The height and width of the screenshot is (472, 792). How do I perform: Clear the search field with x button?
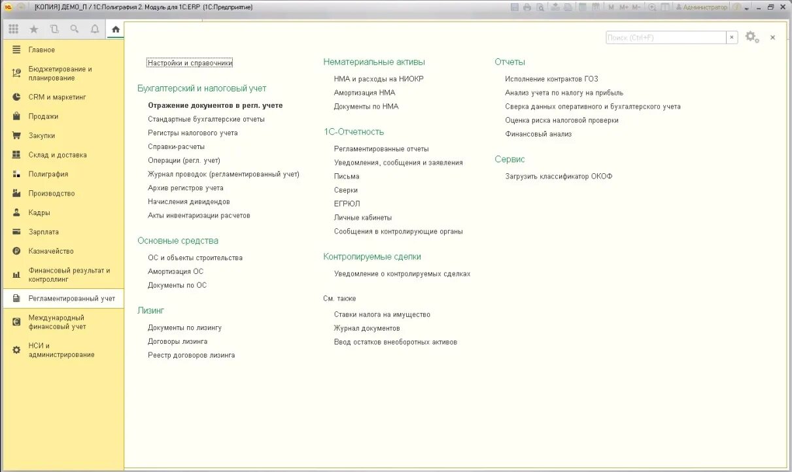pos(732,37)
